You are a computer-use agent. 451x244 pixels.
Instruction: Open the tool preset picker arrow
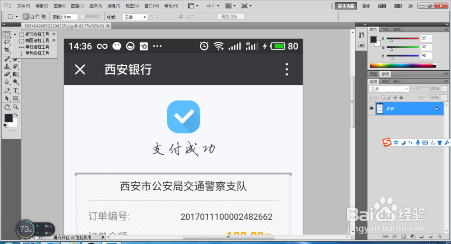17,17
